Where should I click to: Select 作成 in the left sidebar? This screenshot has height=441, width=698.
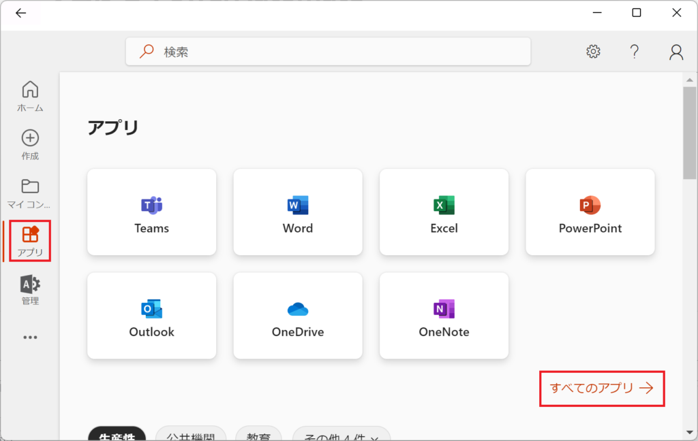tap(30, 145)
